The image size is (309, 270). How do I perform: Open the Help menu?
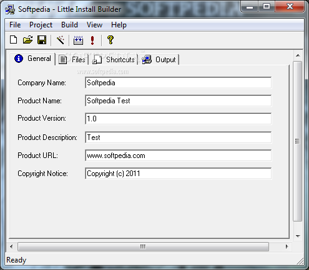pos(119,25)
